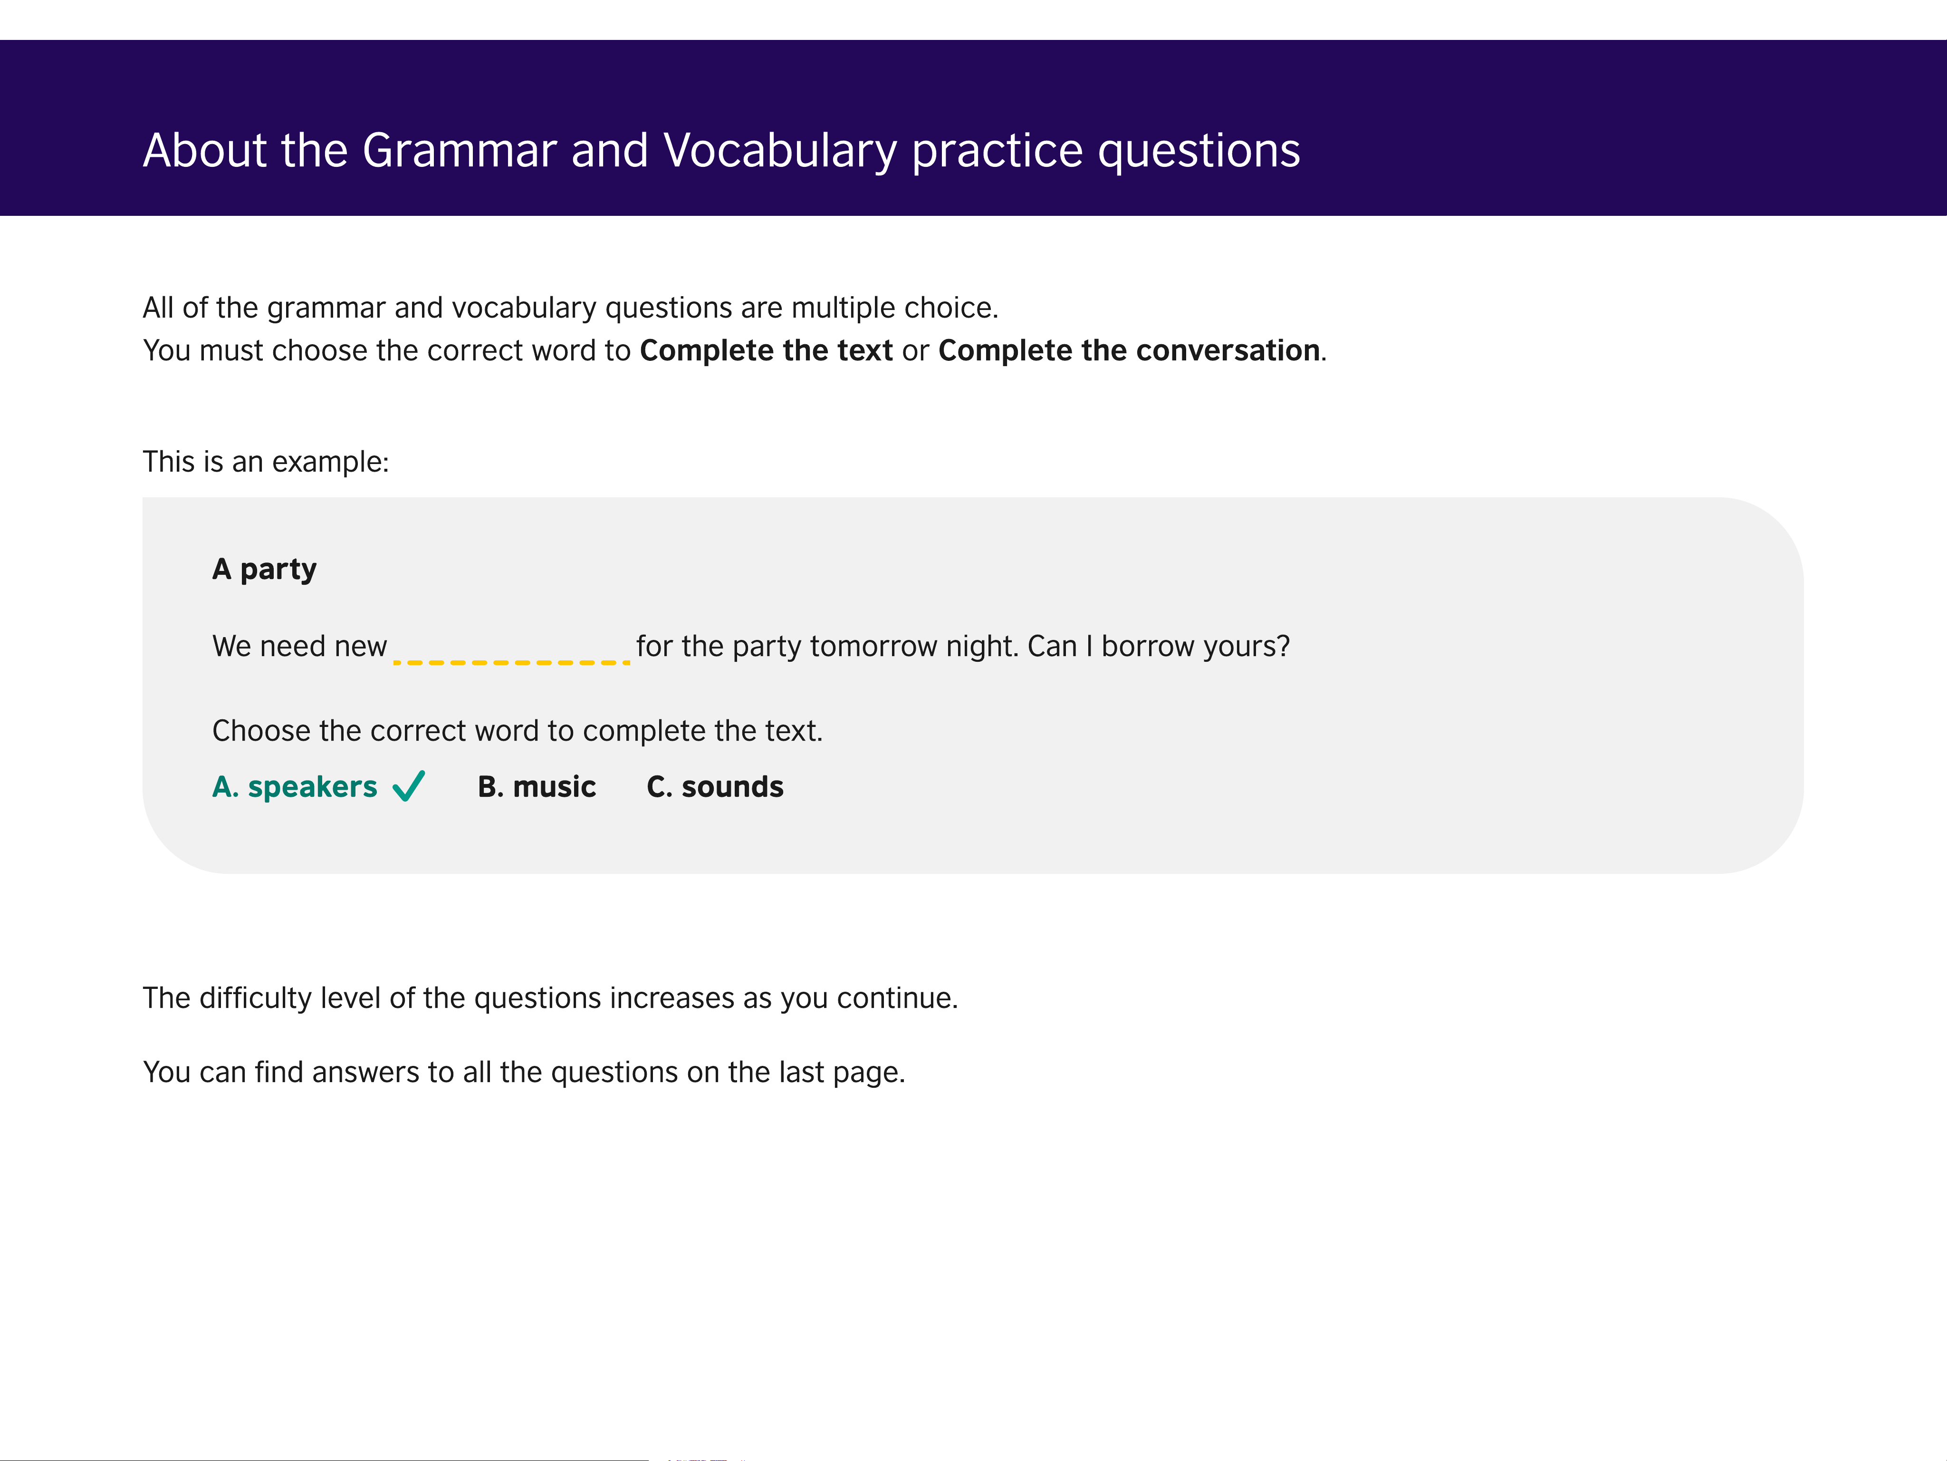Click the instruction 'Choose the correct word to complete the text'
The width and height of the screenshot is (1947, 1461).
tap(518, 731)
